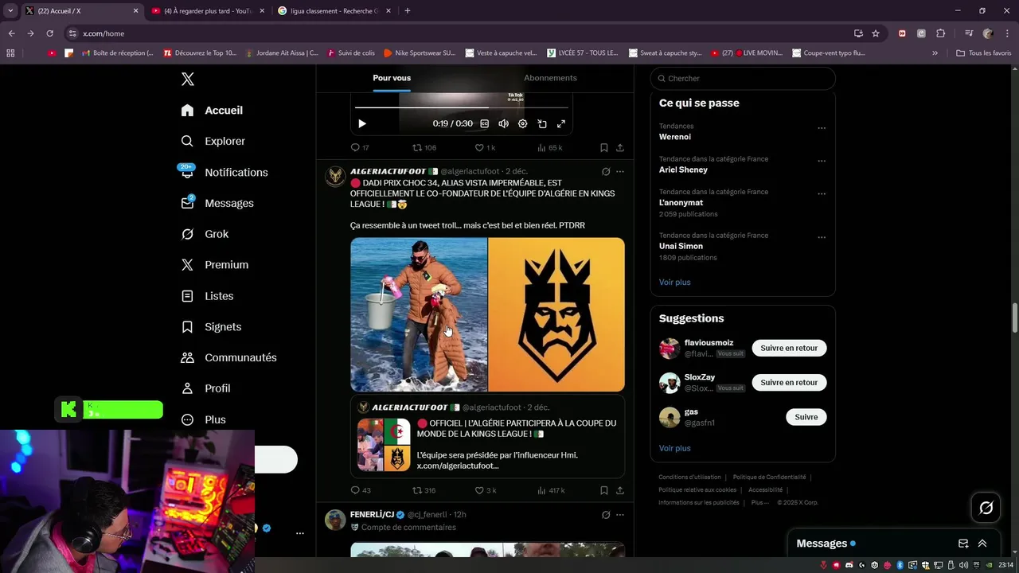Open Grok on ALGERIACTUFOOT tweet
The image size is (1019, 573).
click(x=606, y=171)
